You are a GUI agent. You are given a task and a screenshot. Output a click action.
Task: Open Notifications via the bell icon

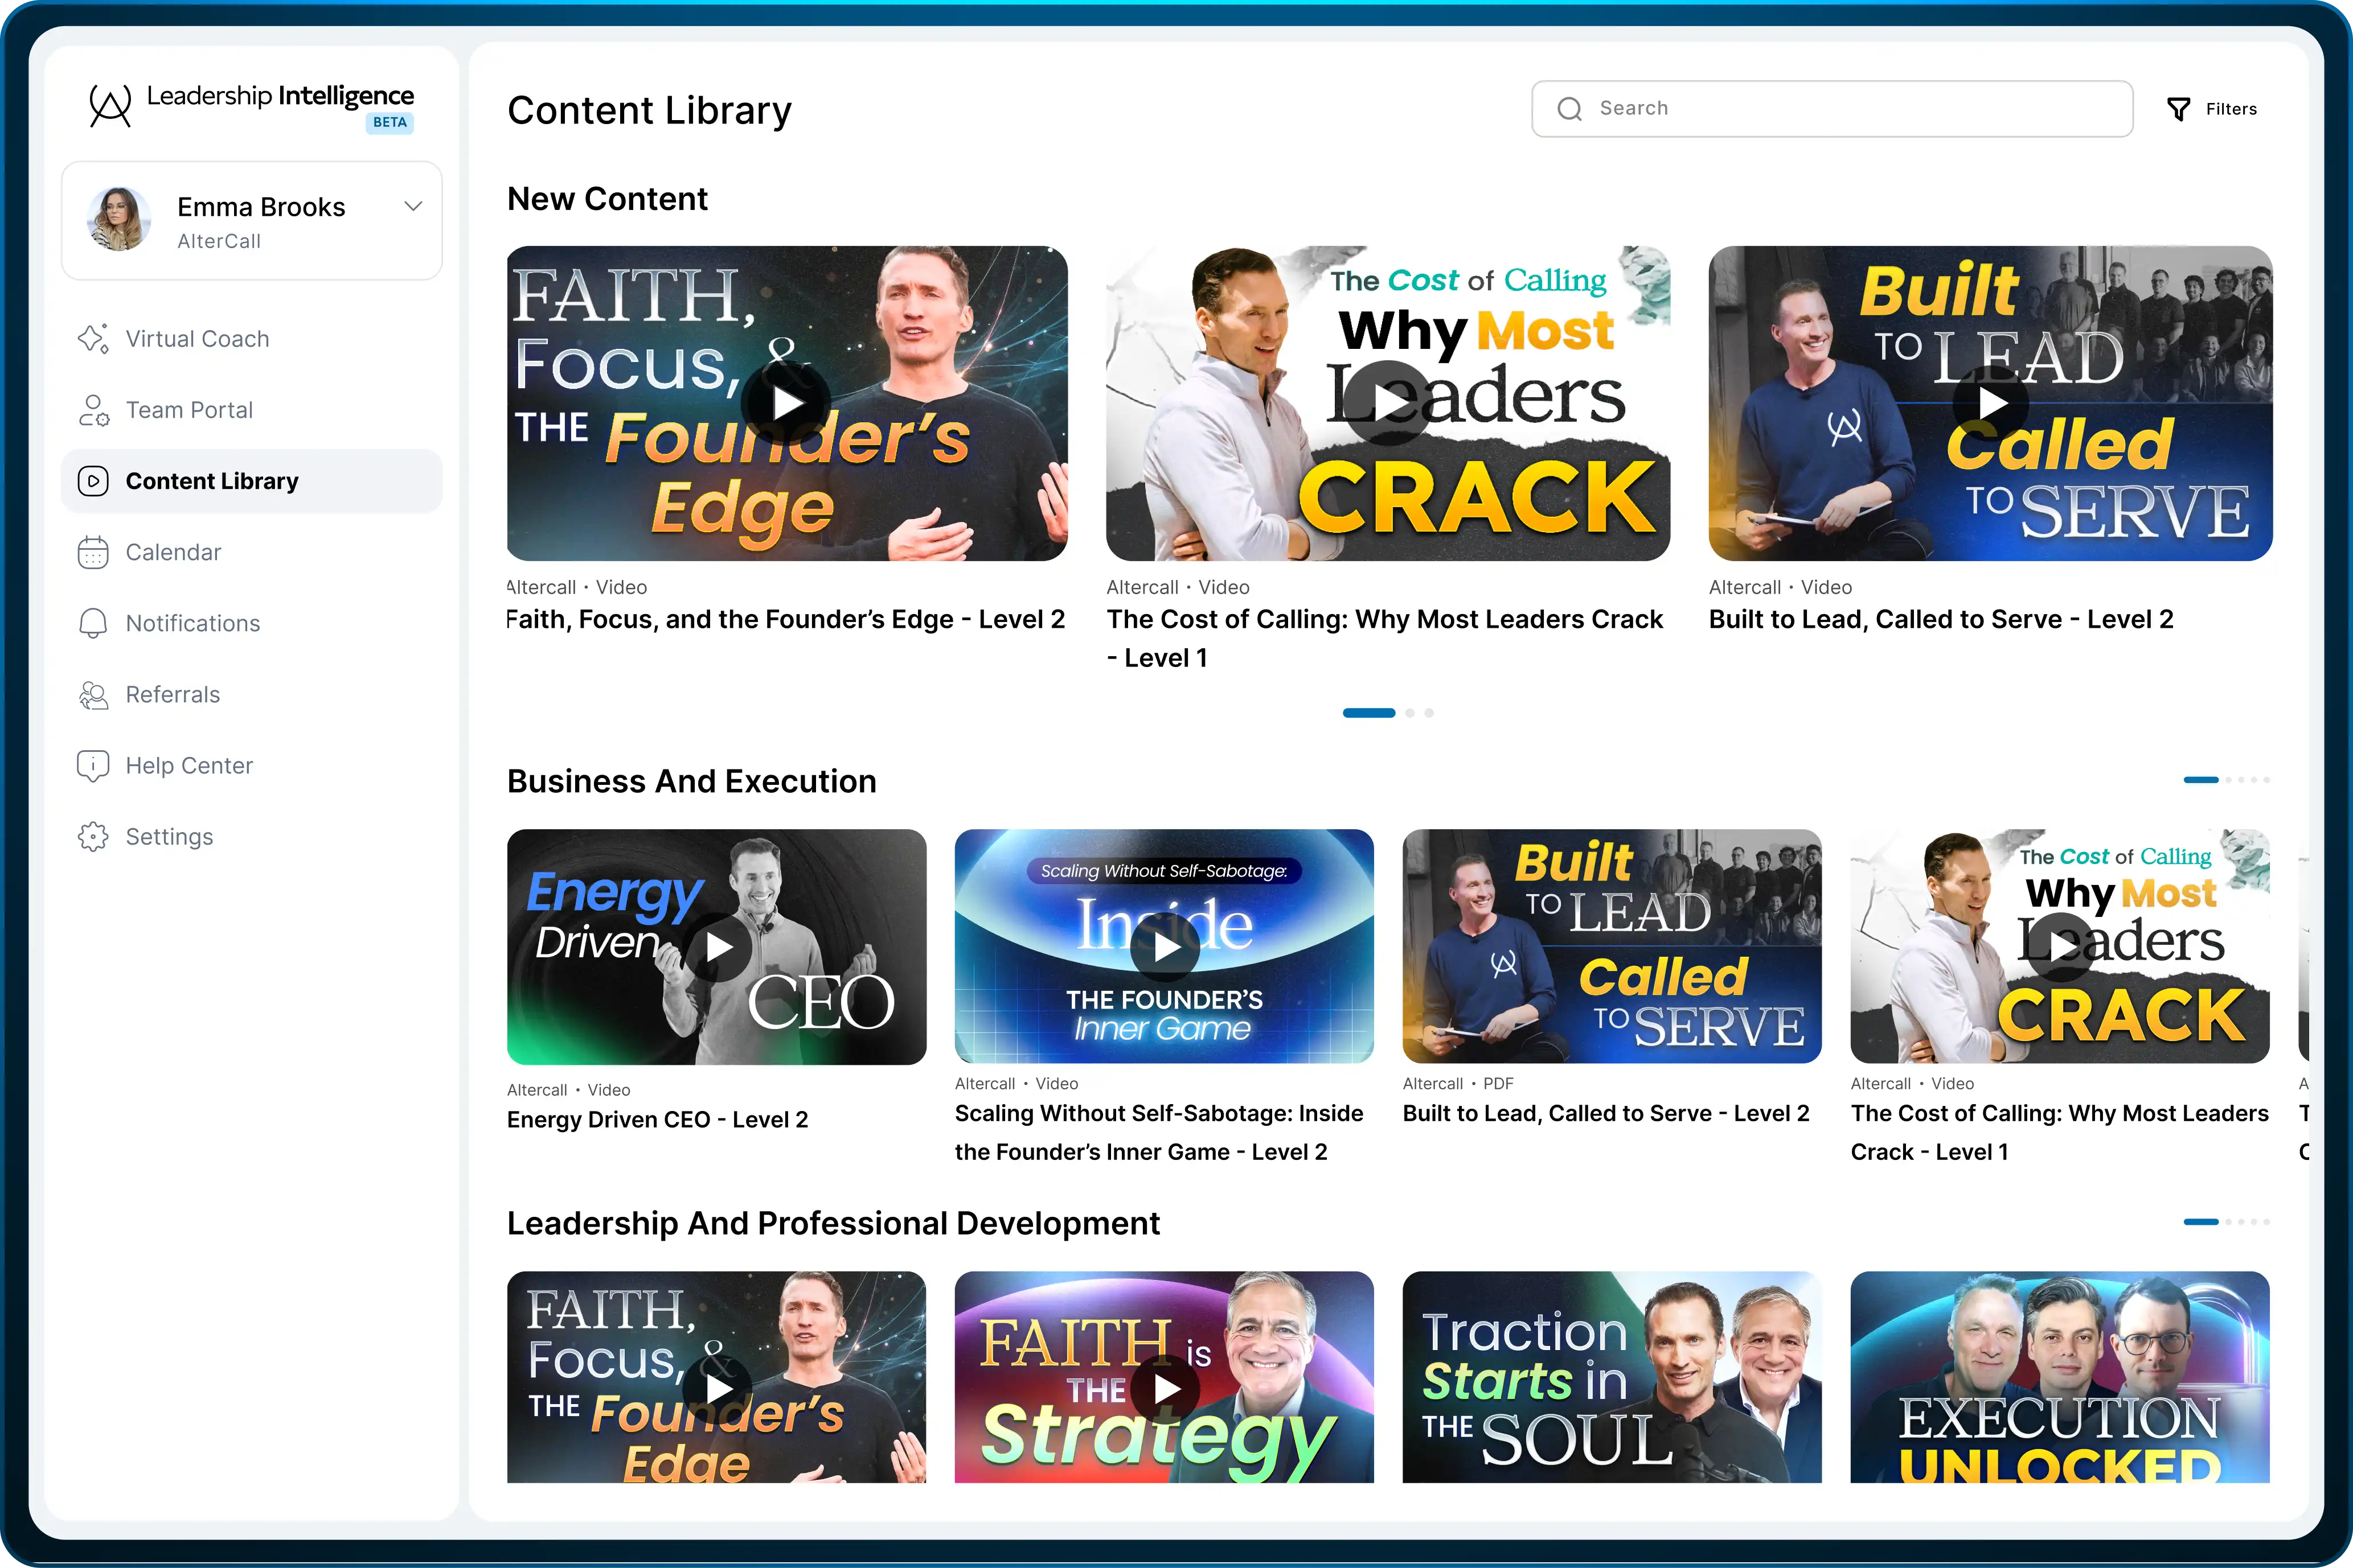pos(93,623)
